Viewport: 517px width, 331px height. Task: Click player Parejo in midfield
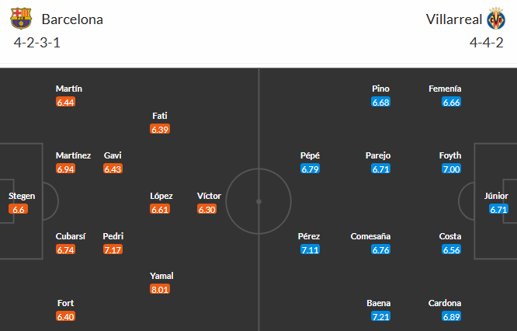[381, 155]
